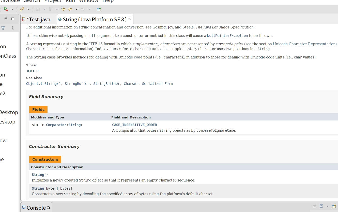Open the Unicode Character Representations link

(x=305, y=44)
